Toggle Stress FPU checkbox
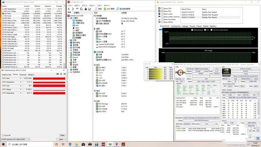This screenshot has width=261, height=147. pyautogui.click(x=162, y=11)
